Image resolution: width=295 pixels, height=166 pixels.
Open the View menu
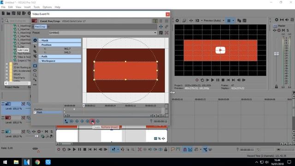[x=18, y=7]
